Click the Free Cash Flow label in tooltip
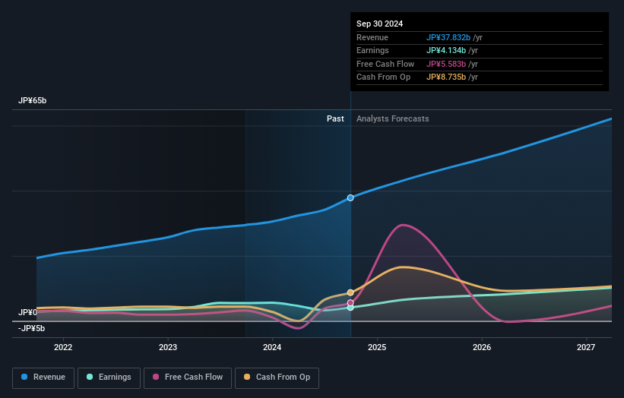Screen dimensions: 624x398 tap(385, 64)
